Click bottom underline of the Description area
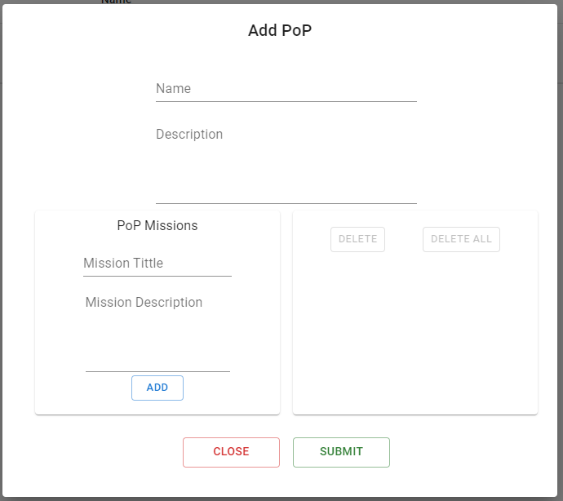The image size is (563, 501). (x=286, y=203)
